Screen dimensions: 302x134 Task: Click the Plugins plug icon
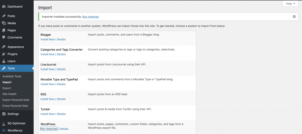pyautogui.click(x=4, y=54)
